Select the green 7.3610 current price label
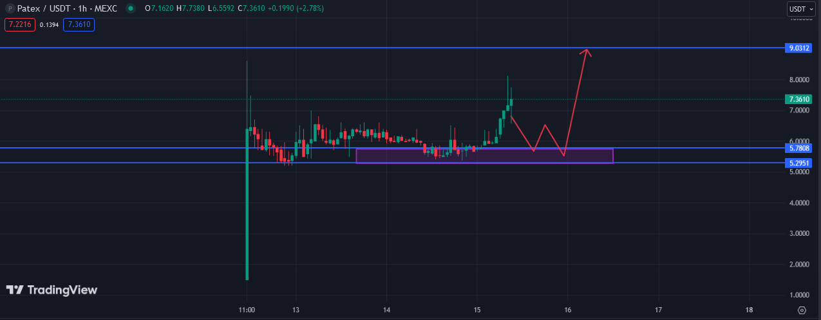Viewport: 821px width, 320px height. pyautogui.click(x=799, y=100)
